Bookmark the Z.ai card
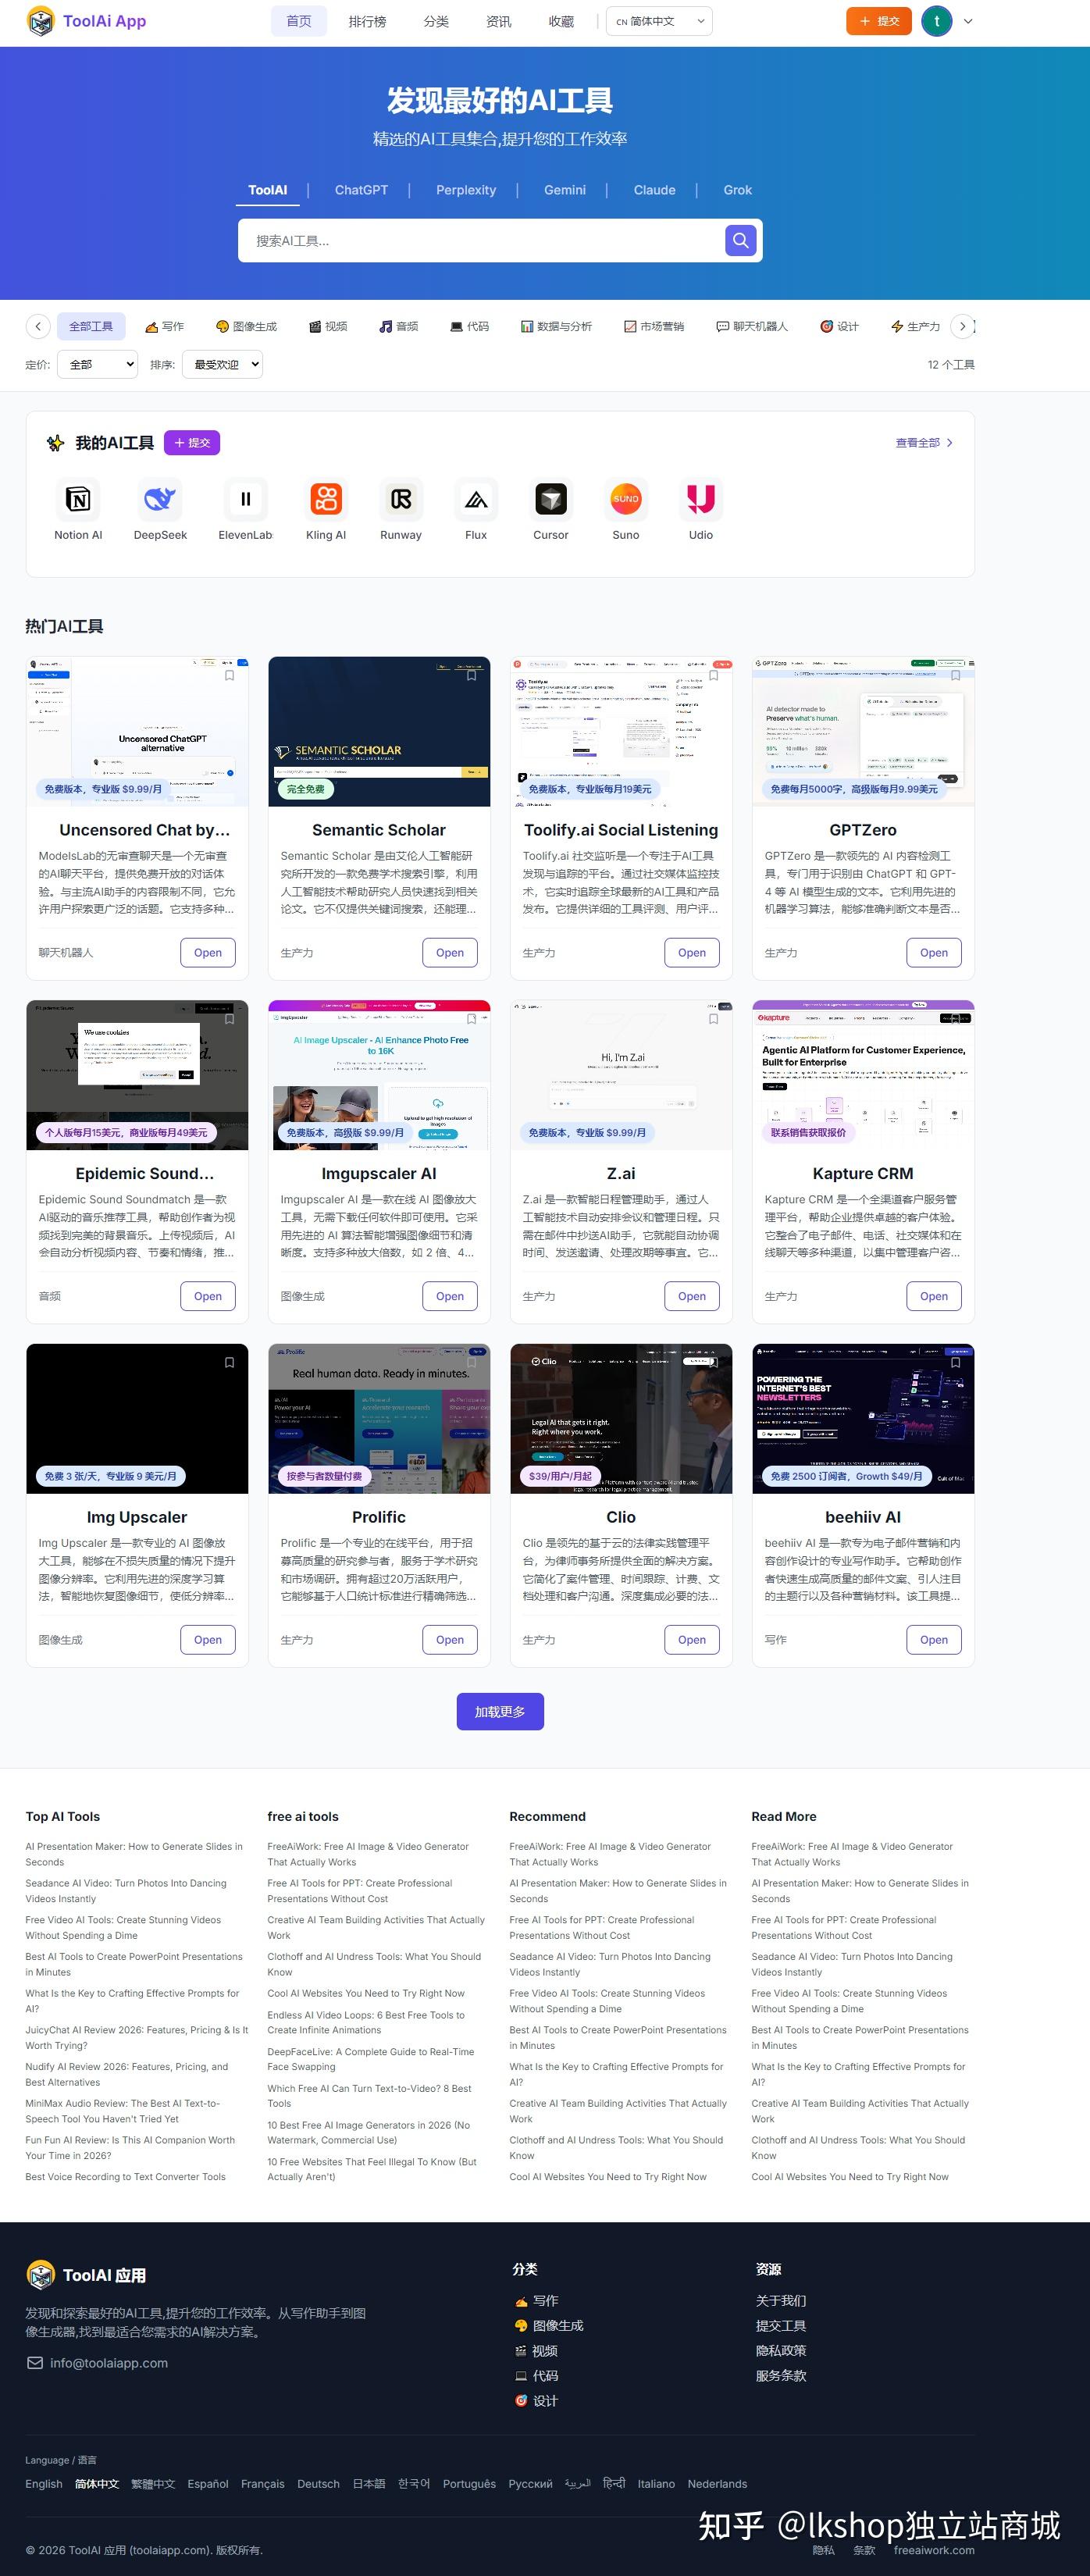Viewport: 1090px width, 2576px height. click(713, 1019)
